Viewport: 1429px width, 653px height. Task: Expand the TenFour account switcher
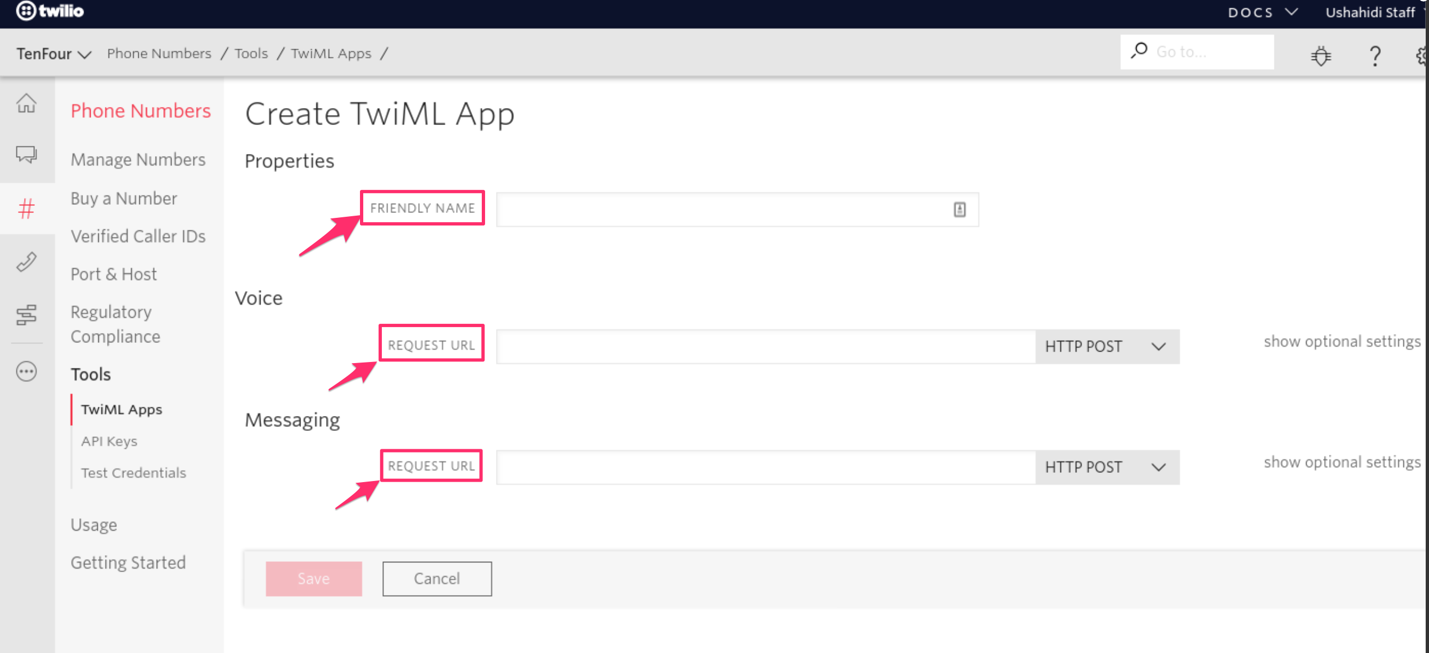pyautogui.click(x=54, y=53)
